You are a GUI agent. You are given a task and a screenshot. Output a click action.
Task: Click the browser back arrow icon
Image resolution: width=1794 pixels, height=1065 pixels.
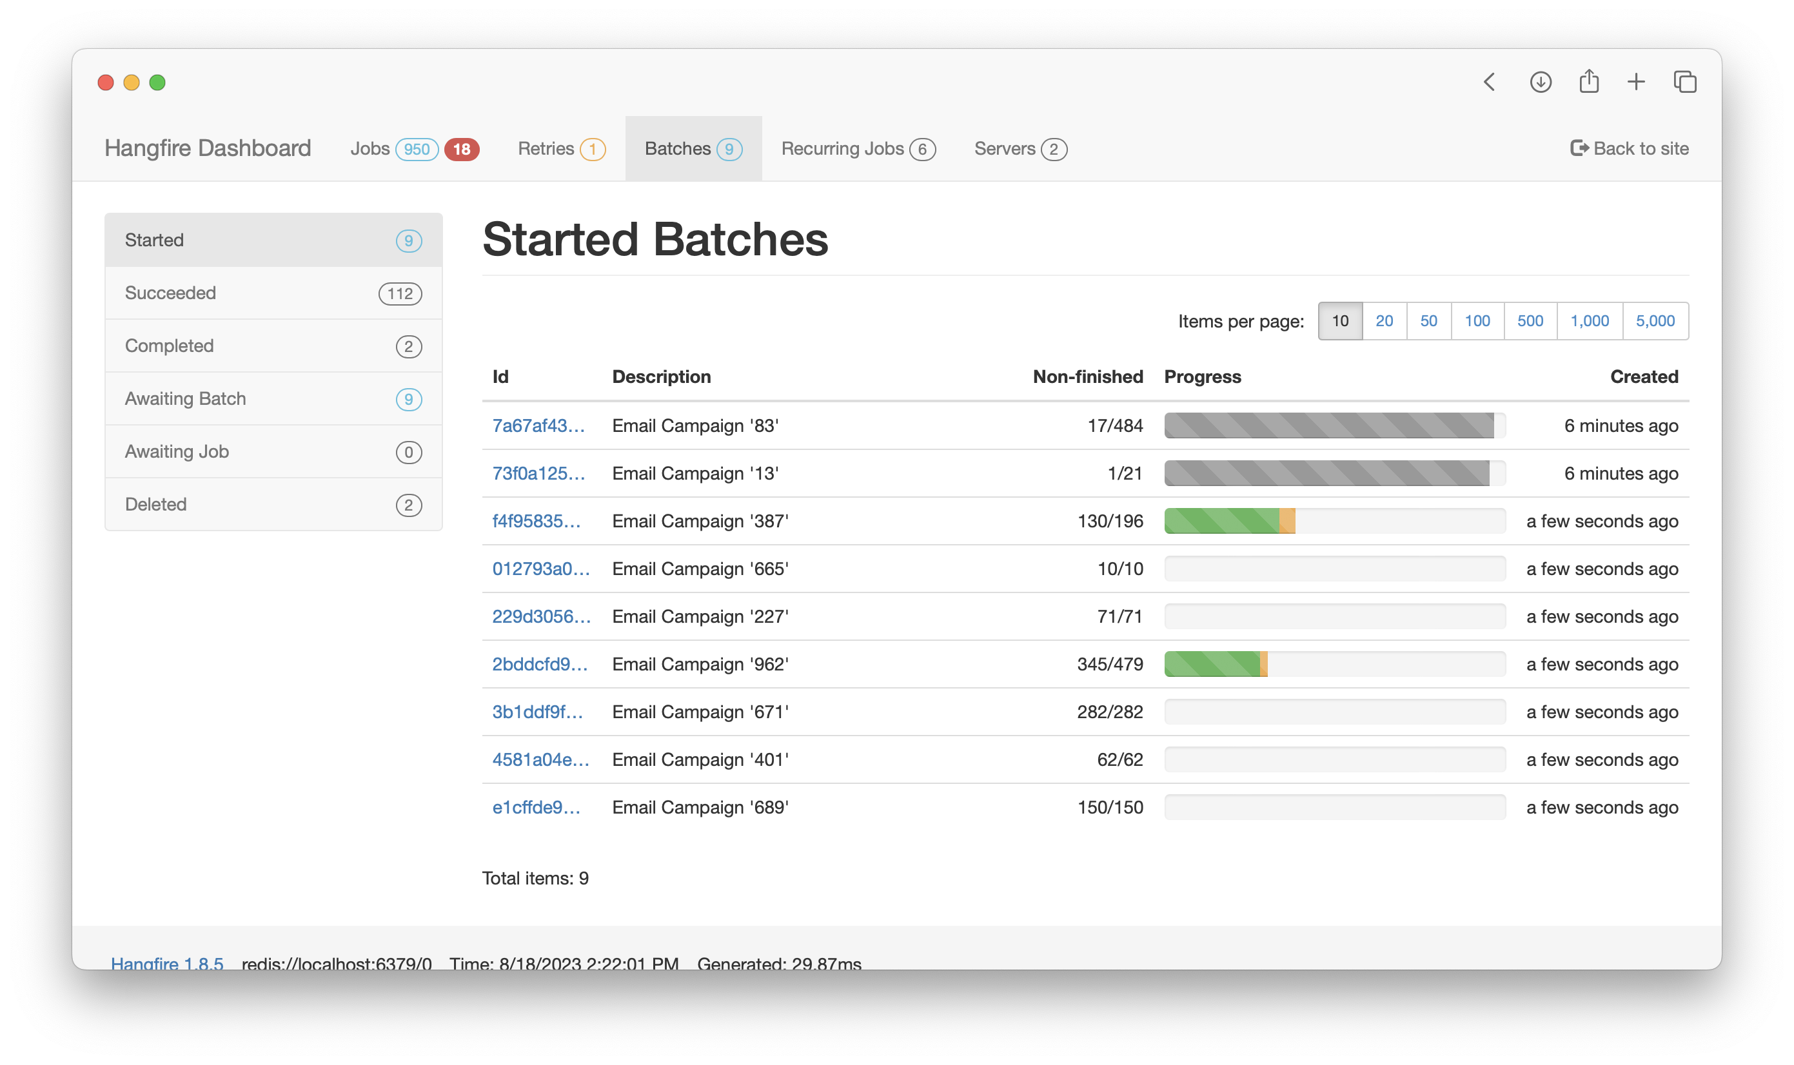point(1490,82)
